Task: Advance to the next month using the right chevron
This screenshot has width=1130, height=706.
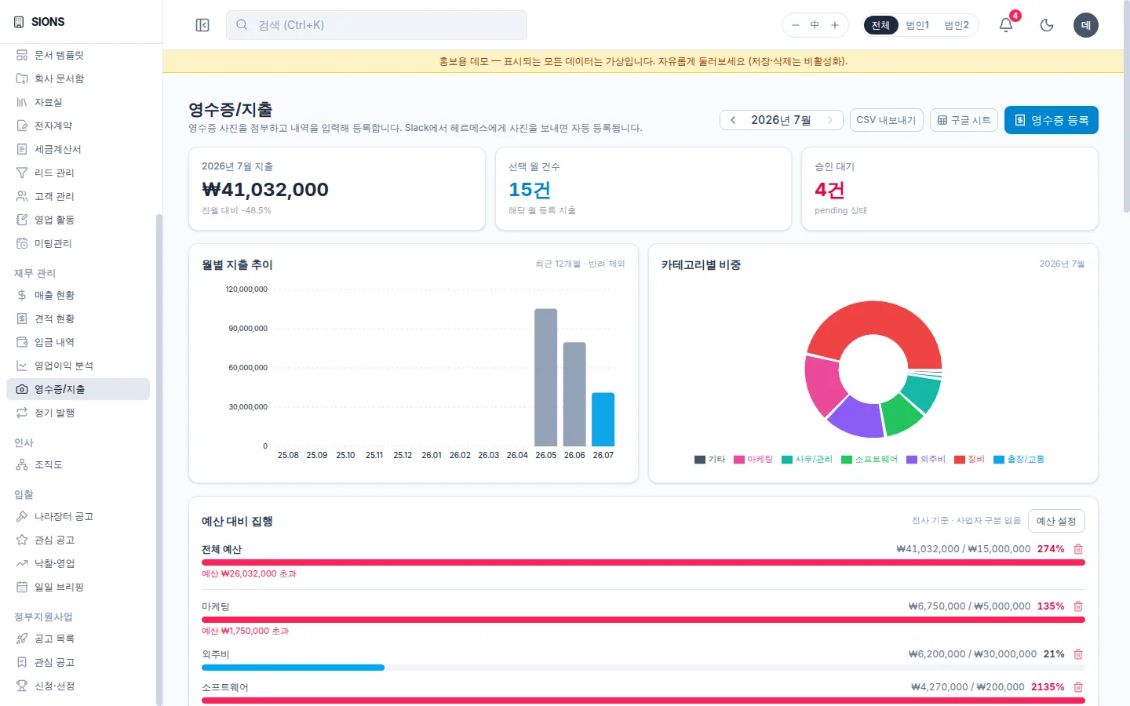Action: click(829, 120)
